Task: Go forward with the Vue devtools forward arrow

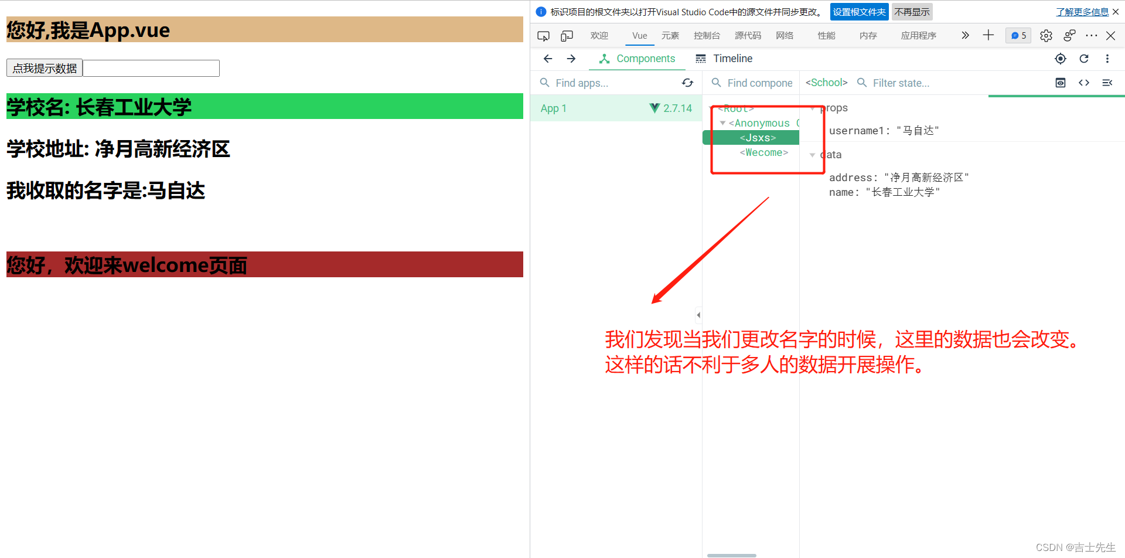Action: click(x=571, y=59)
